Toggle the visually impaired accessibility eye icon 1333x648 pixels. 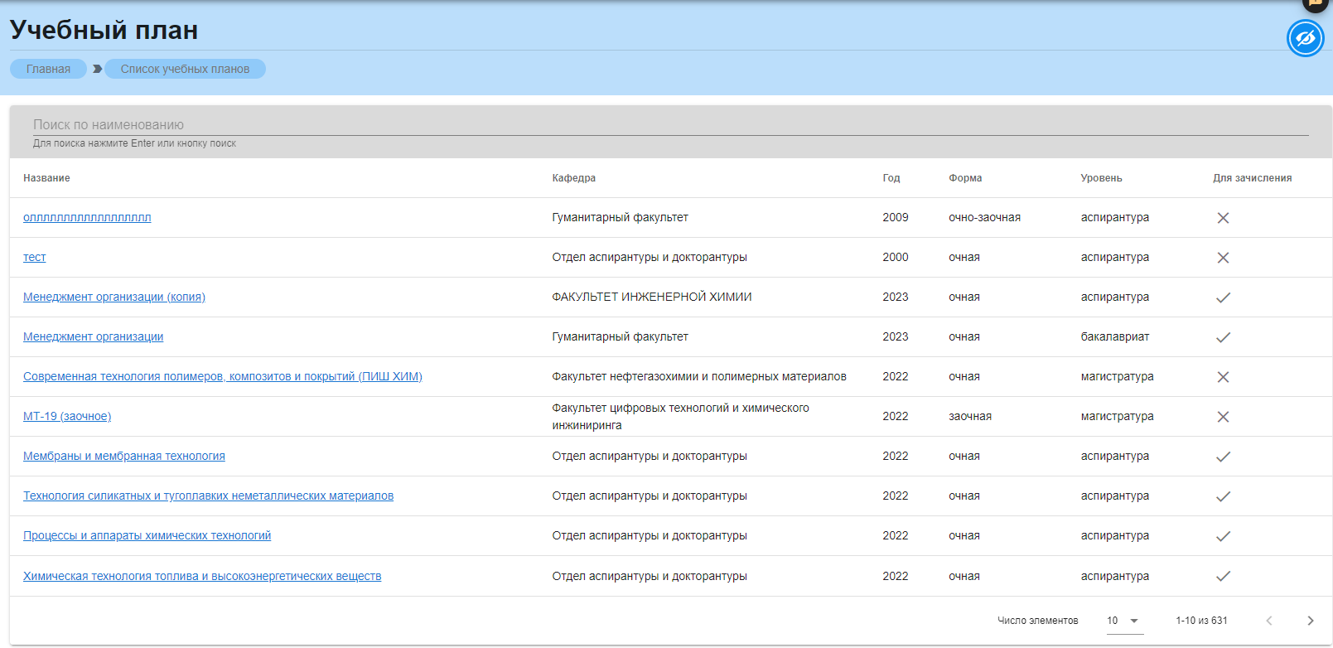click(1305, 38)
